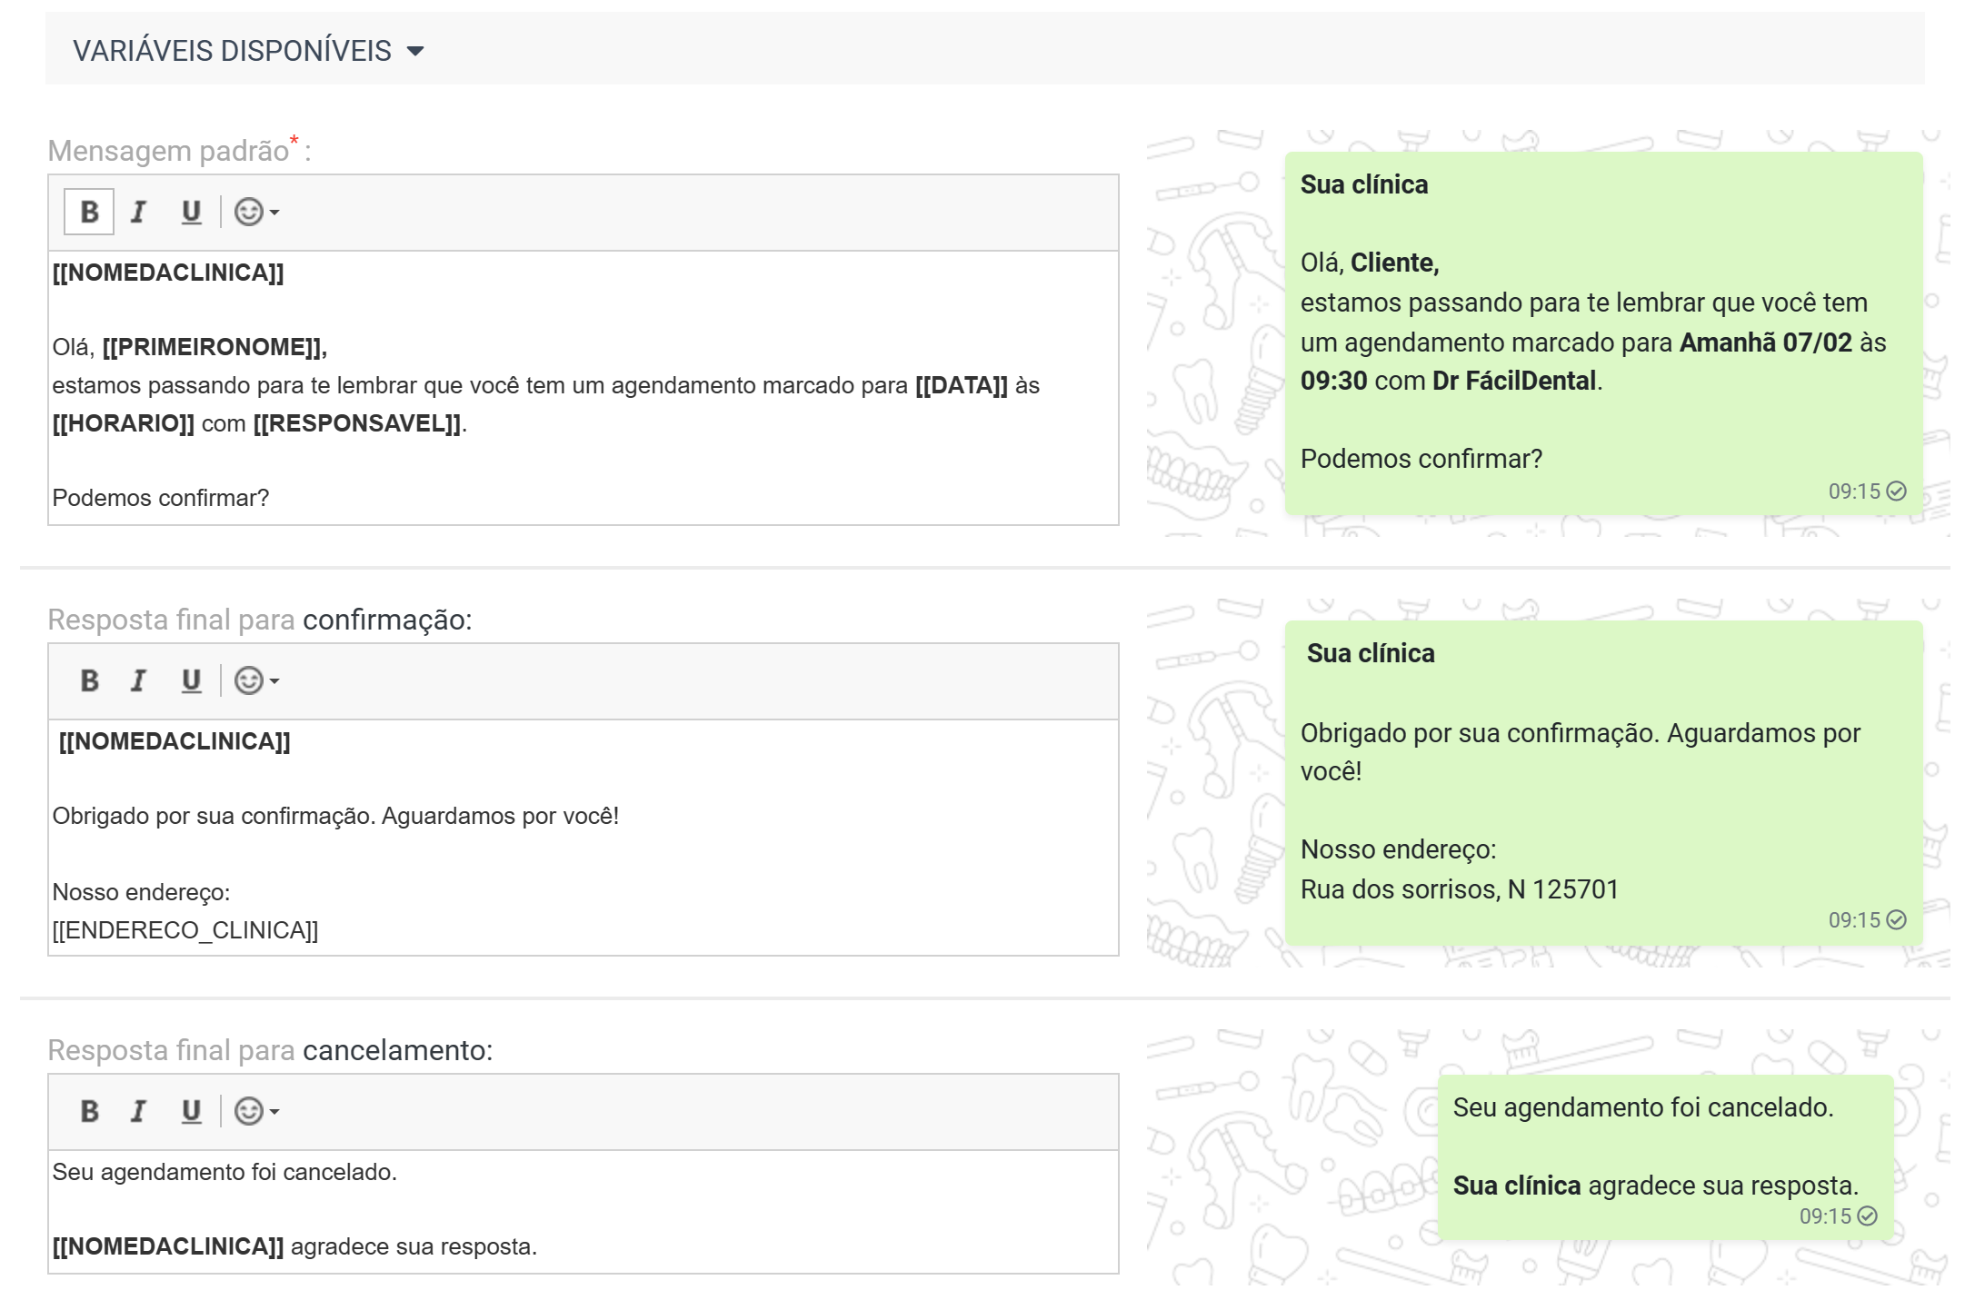The width and height of the screenshot is (1965, 1290).
Task: Expand the Variáveis Disponíveis section
Action: click(x=248, y=51)
